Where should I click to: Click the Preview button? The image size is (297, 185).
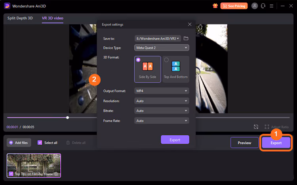[x=245, y=143]
